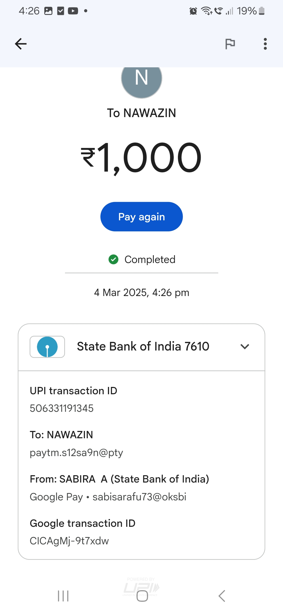Tap the flag report icon

coord(230,44)
